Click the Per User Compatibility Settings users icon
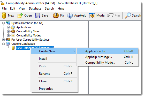Screen dimensions: 145x98 pyautogui.click(x=8, y=40)
